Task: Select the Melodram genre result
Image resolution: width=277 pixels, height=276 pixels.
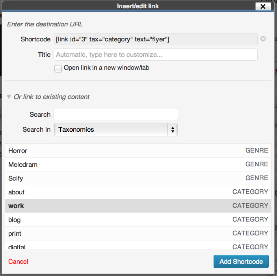Action: pyautogui.click(x=138, y=164)
